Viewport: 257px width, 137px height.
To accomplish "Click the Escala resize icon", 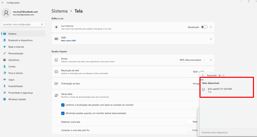I will click(56, 60).
